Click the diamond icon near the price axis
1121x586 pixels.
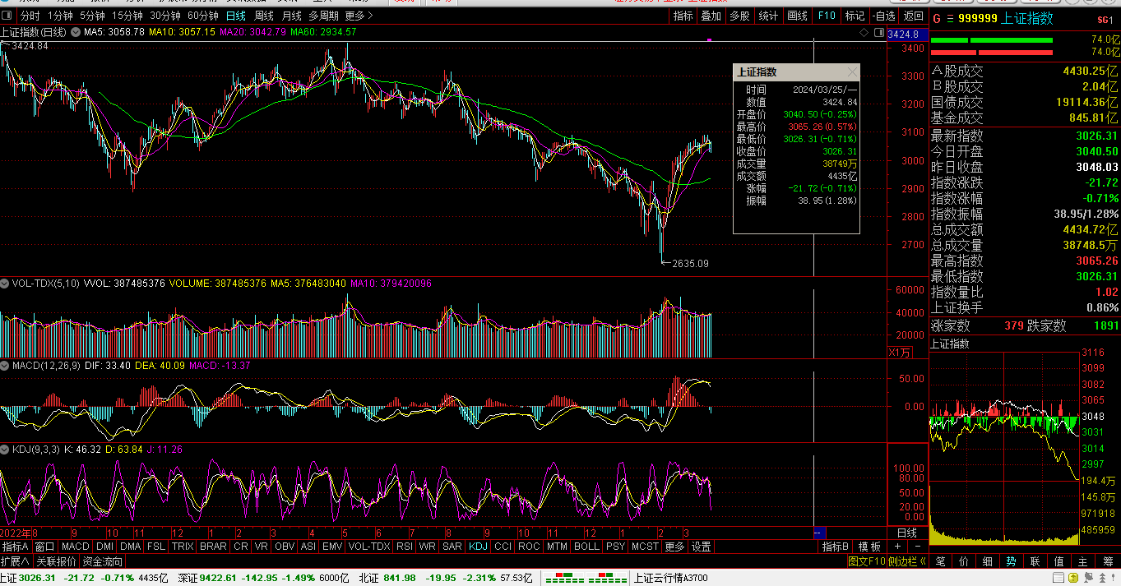click(x=864, y=33)
